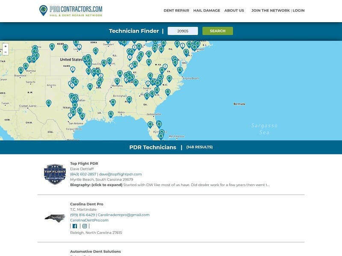Open Carolina Dent Pro's Facebook page
This screenshot has width=342, height=256.
tap(75, 226)
